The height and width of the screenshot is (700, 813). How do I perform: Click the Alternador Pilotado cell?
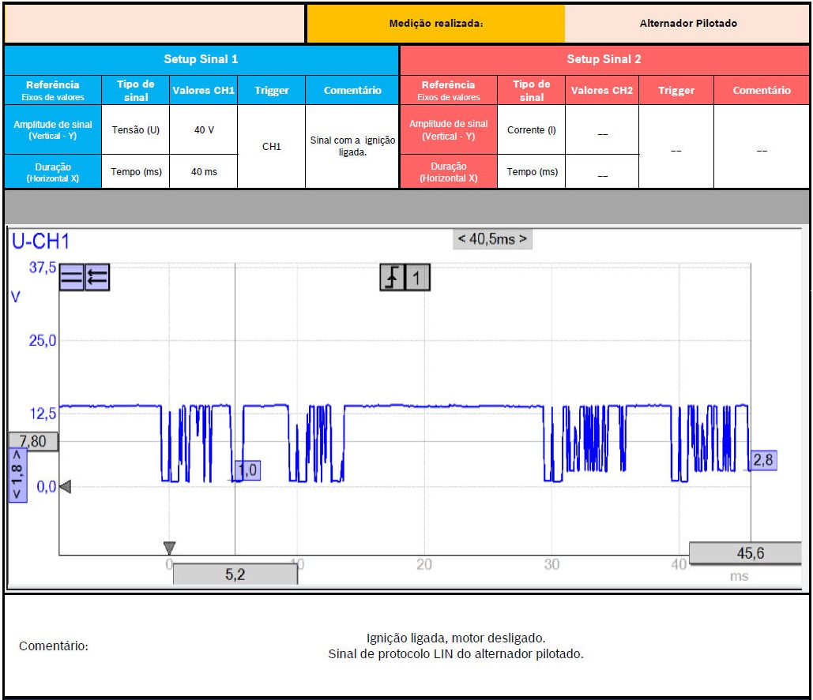click(687, 24)
